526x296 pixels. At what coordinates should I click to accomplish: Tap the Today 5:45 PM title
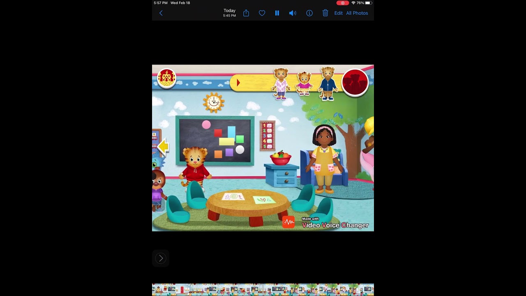pos(229,13)
